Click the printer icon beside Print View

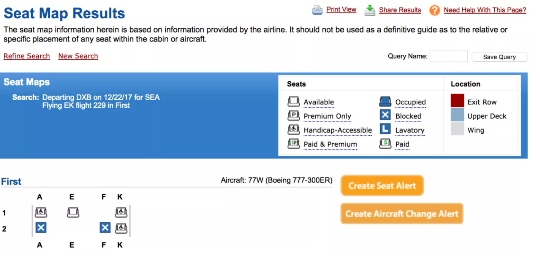click(x=317, y=10)
